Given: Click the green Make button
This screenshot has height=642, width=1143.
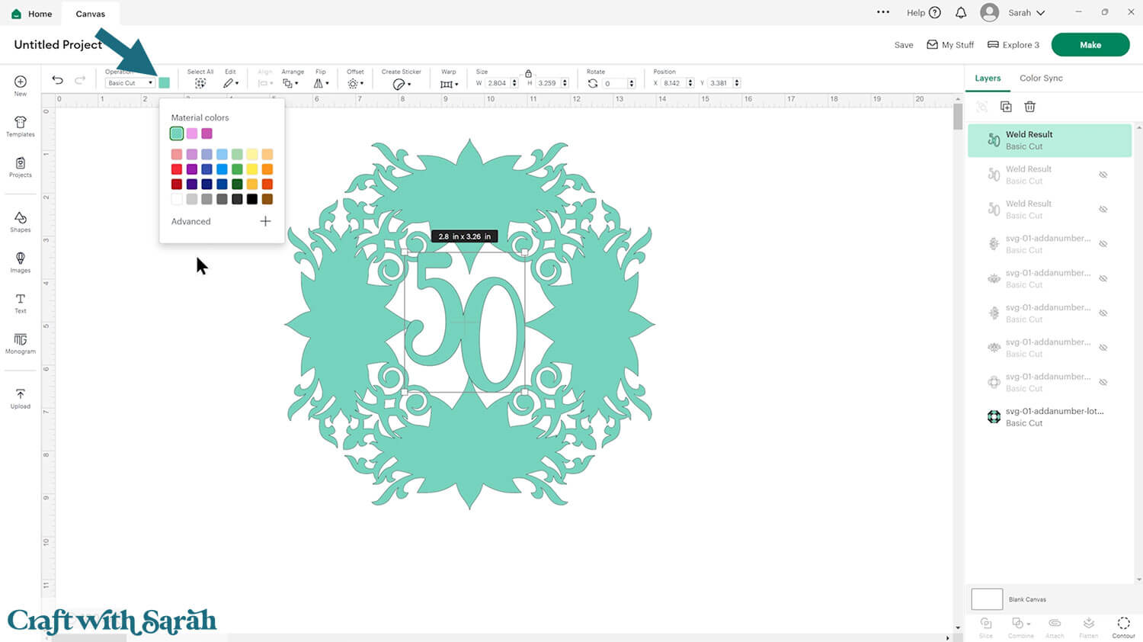Looking at the screenshot, I should click(1090, 45).
